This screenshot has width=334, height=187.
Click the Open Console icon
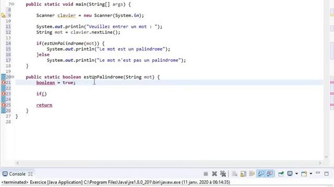click(304, 174)
